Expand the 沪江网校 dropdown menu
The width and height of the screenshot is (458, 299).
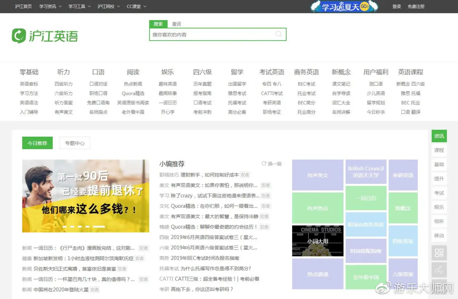pyautogui.click(x=109, y=7)
